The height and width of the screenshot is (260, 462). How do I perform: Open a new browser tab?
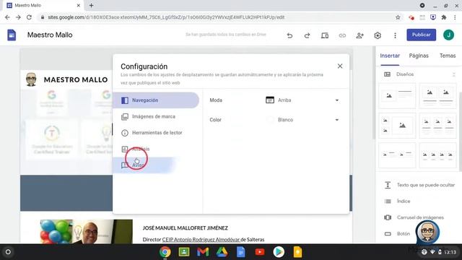pyautogui.click(x=92, y=5)
